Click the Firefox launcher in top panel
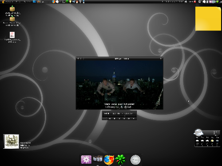Viewport: 222px width, 166px height. point(54,2)
